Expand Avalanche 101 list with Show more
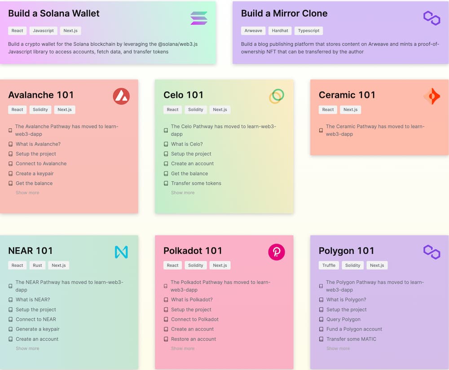The width and height of the screenshot is (449, 370). pyautogui.click(x=27, y=193)
